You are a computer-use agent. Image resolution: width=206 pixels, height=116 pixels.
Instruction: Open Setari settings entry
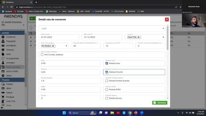(9, 76)
